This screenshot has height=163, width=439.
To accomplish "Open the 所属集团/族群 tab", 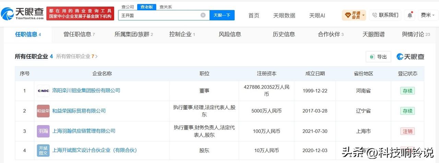I will 133,35.
